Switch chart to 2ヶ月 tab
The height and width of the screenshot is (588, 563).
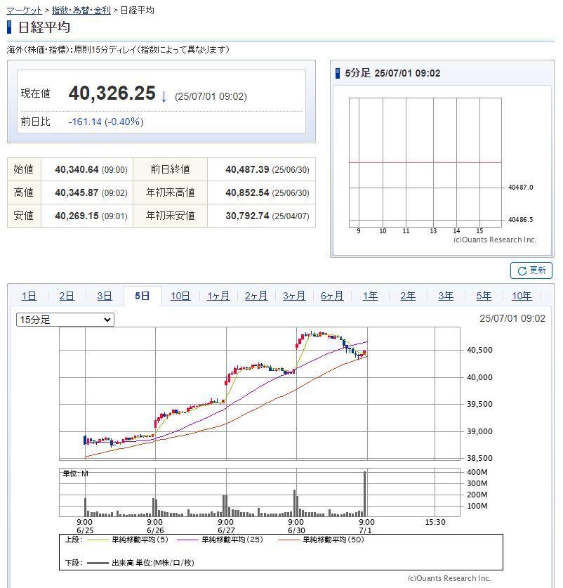256,296
